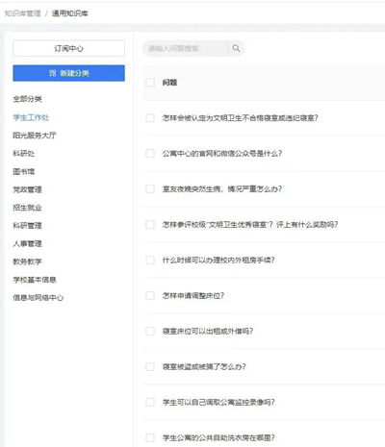Switch to 阳光服务大厅 category
This screenshot has height=447, width=385.
(x=35, y=136)
